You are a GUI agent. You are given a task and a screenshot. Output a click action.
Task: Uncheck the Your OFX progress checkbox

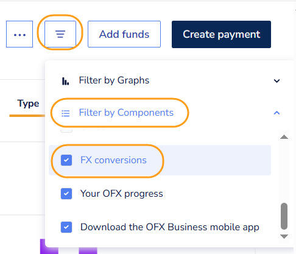coord(66,194)
